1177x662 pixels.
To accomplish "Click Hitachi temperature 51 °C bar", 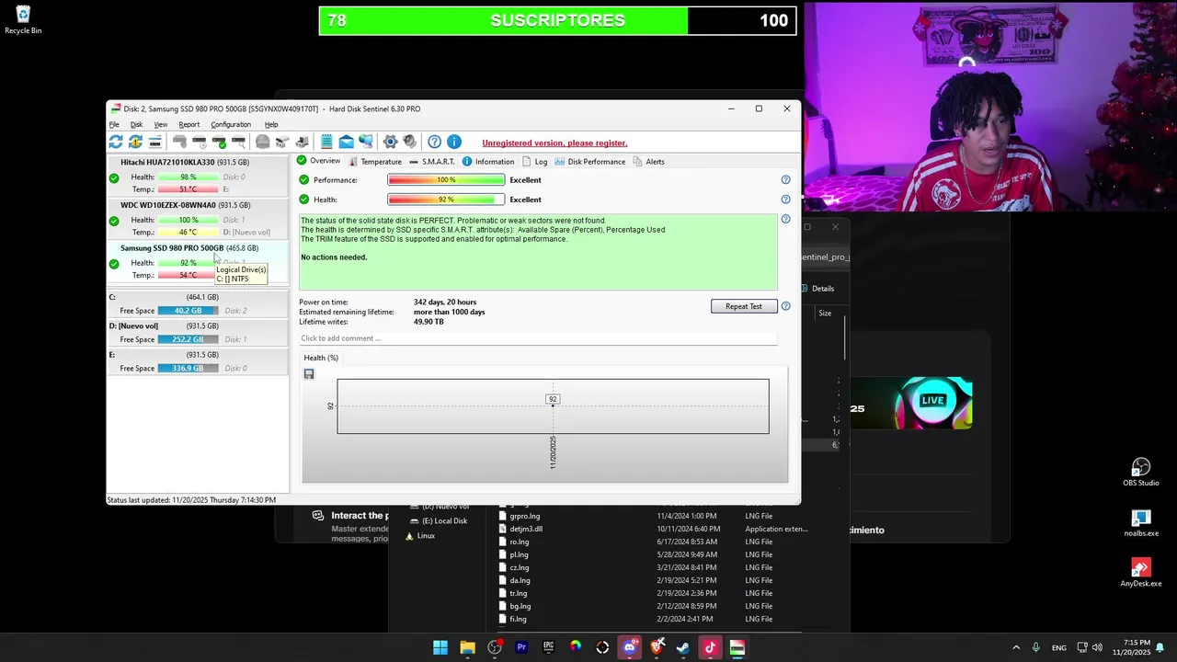I will (x=189, y=189).
